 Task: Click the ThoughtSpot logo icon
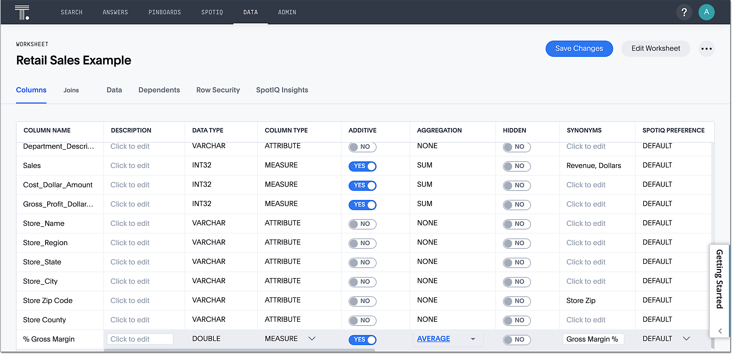coord(22,12)
